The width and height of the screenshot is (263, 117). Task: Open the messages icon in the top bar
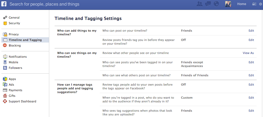point(208,4)
